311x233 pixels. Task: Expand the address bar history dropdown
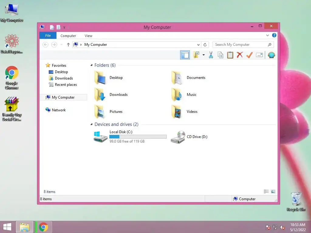tap(198, 45)
